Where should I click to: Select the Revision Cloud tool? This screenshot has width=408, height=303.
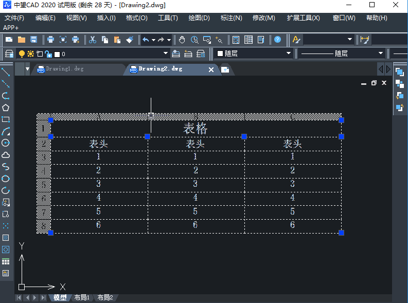tap(6, 155)
